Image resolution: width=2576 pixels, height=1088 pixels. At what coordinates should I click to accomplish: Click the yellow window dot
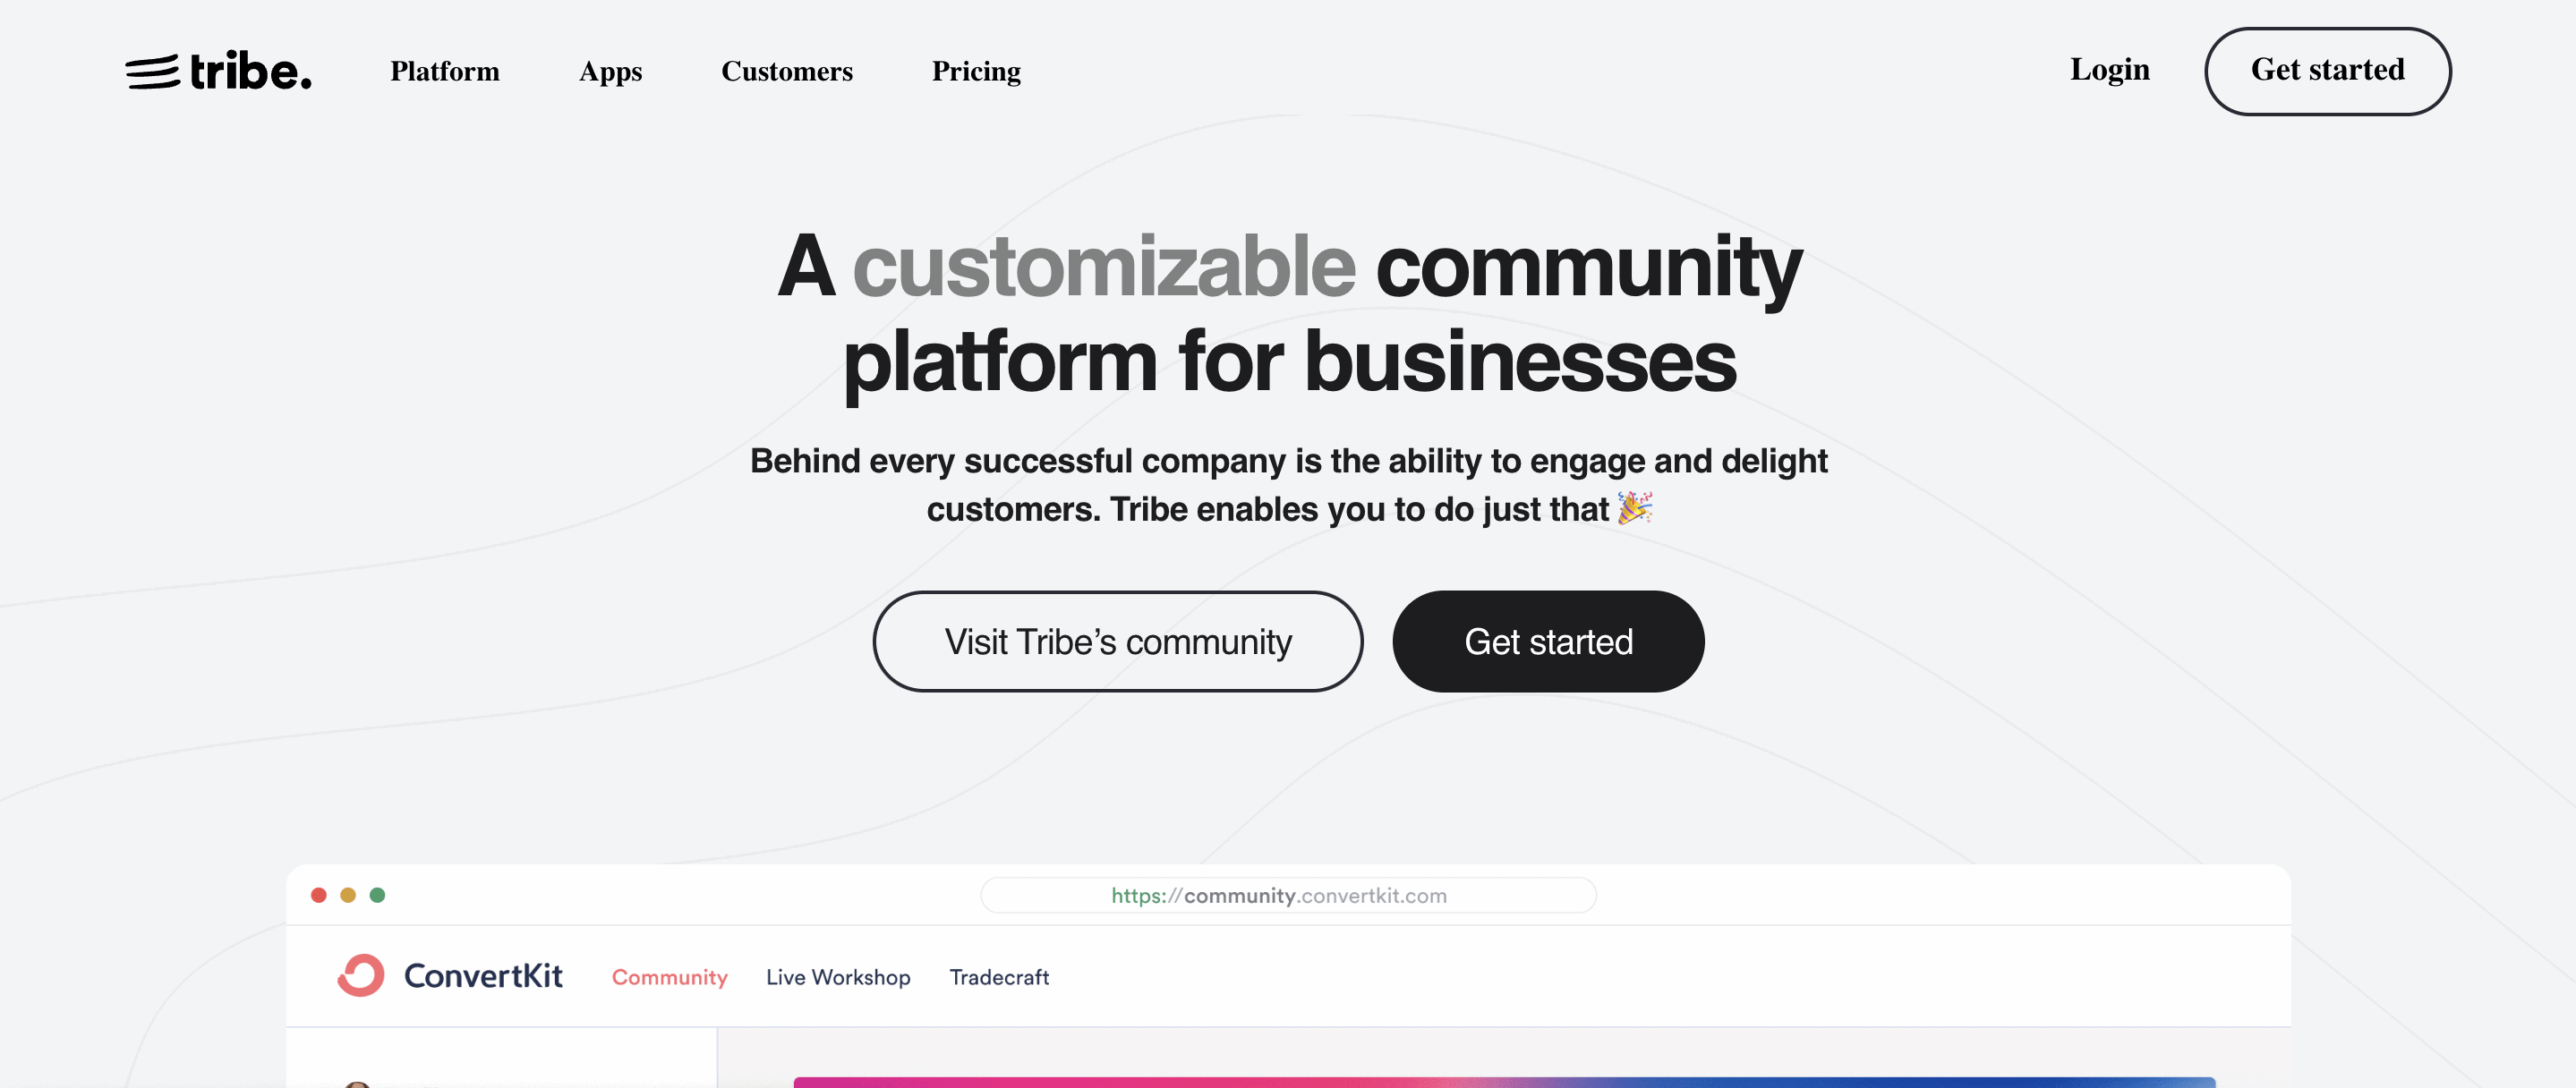pos(348,895)
